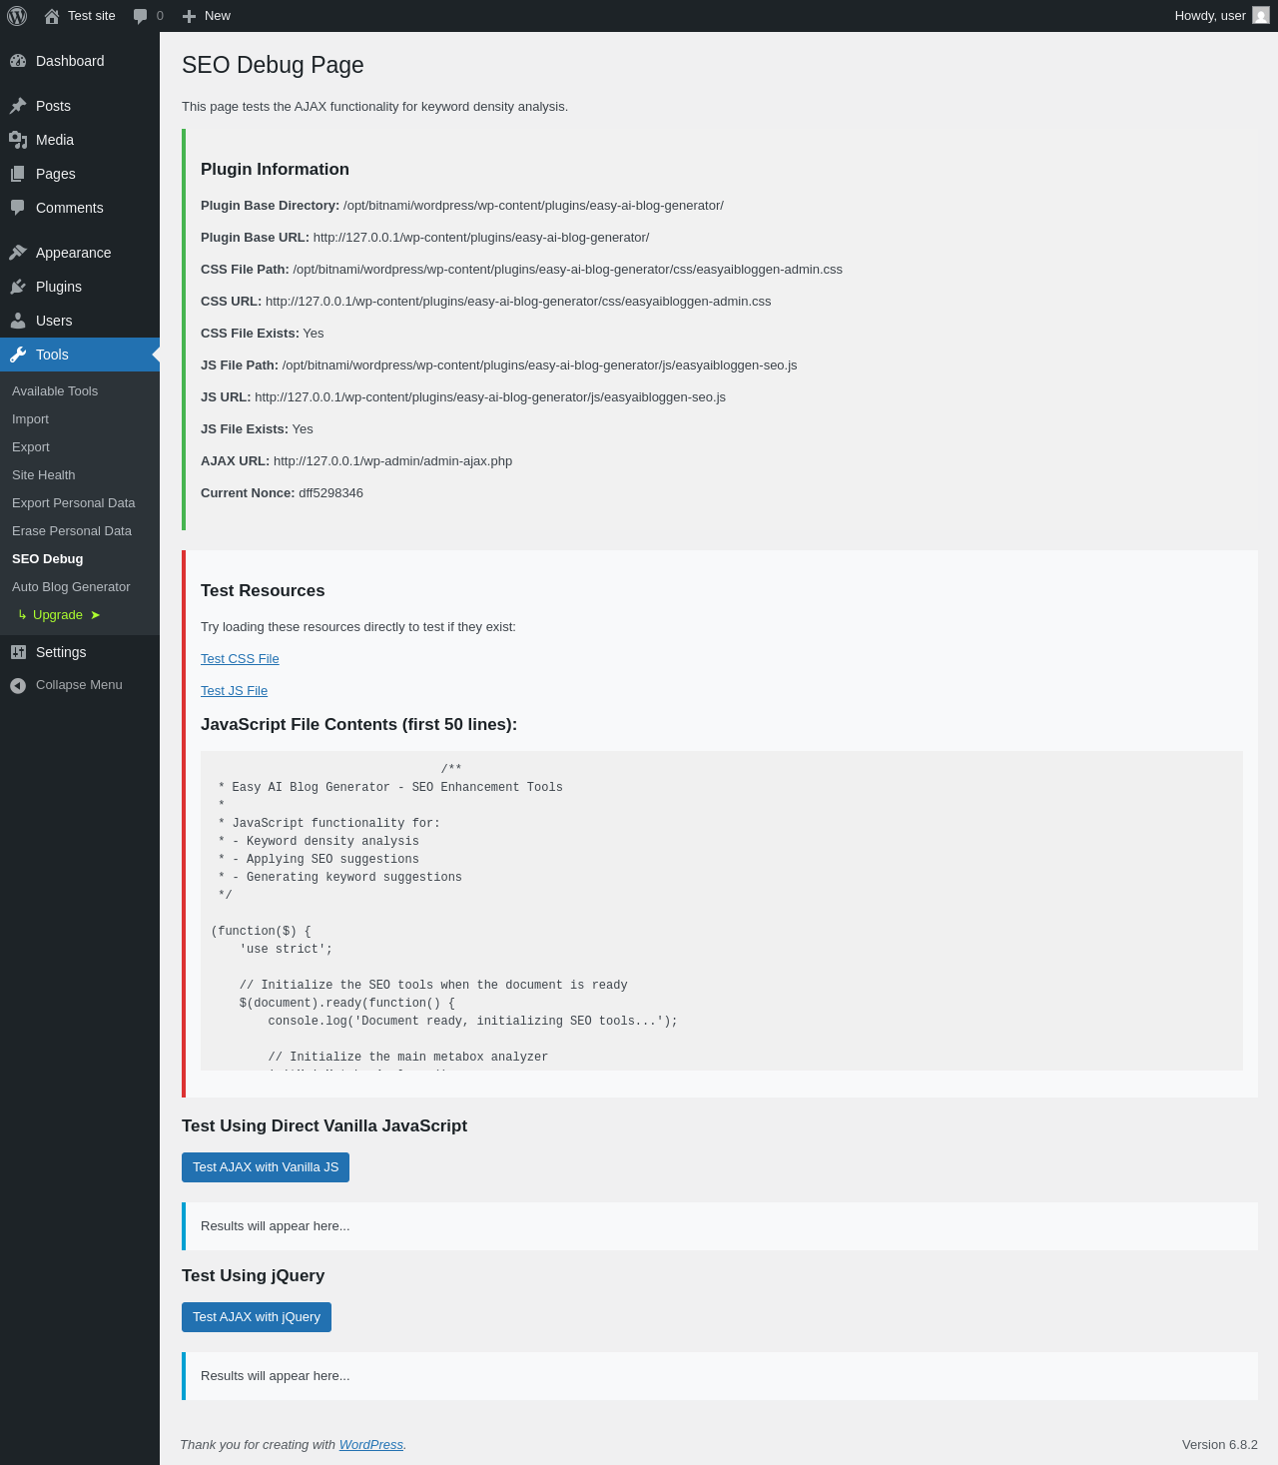Click the home icon beside Test site
Viewport: 1278px width, 1465px height.
click(52, 16)
